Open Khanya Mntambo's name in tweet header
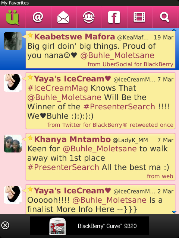The width and height of the screenshot is (179, 238). 72,139
